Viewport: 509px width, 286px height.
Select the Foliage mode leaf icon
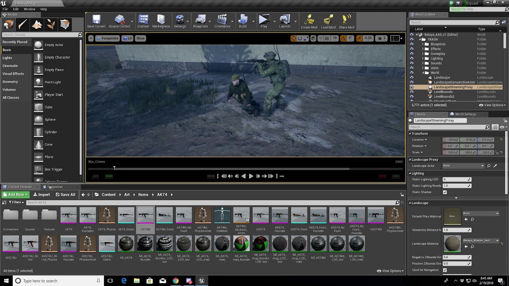51,25
